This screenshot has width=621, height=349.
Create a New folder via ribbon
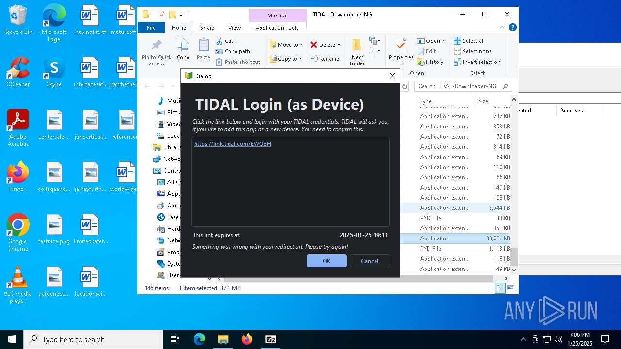click(357, 52)
